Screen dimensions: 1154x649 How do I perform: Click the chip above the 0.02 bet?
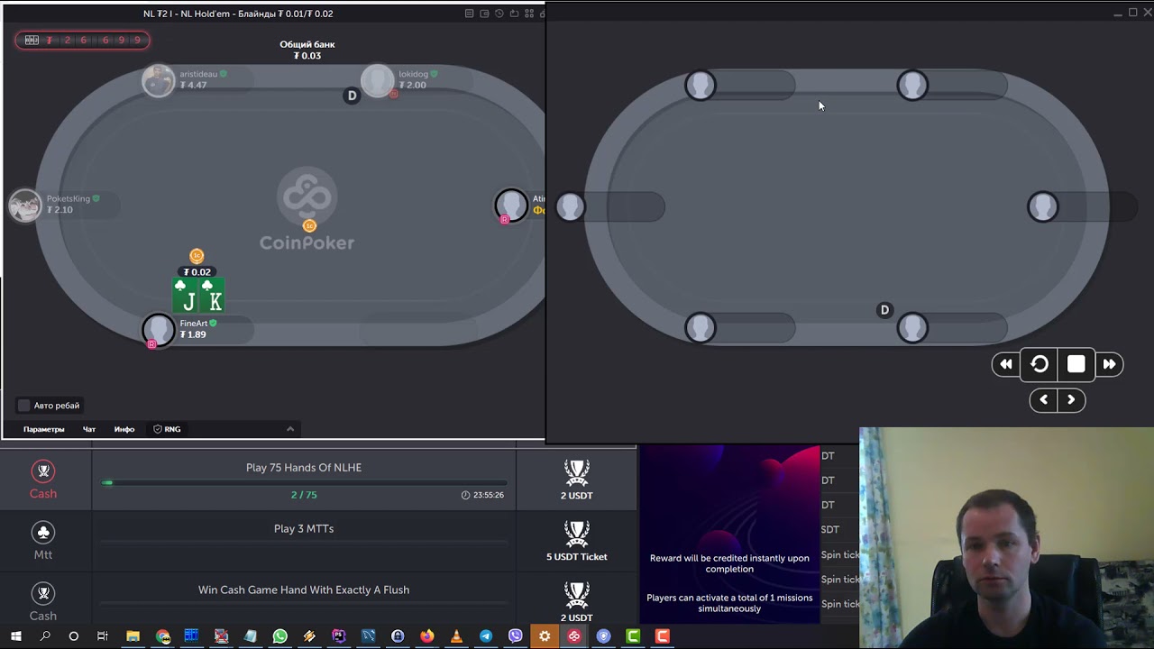(197, 256)
